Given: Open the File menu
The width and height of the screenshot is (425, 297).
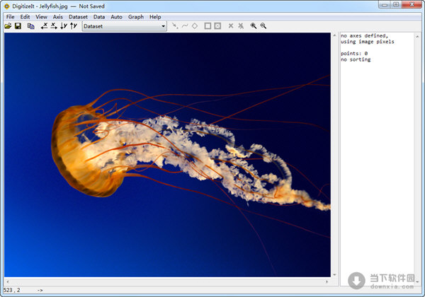Looking at the screenshot, I should 10,16.
